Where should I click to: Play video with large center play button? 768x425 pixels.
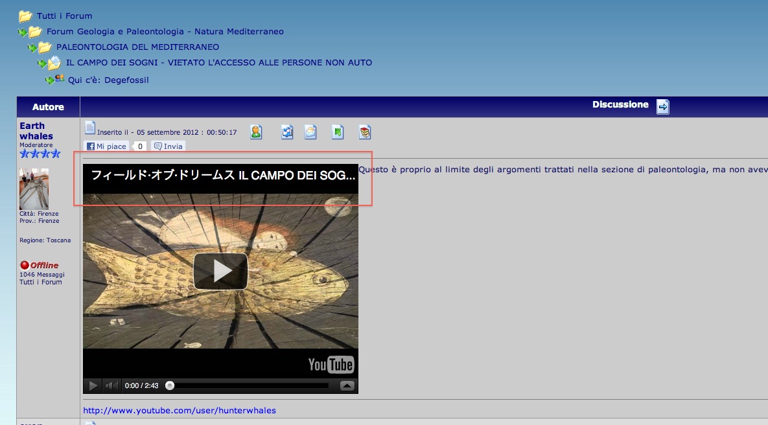pyautogui.click(x=220, y=271)
